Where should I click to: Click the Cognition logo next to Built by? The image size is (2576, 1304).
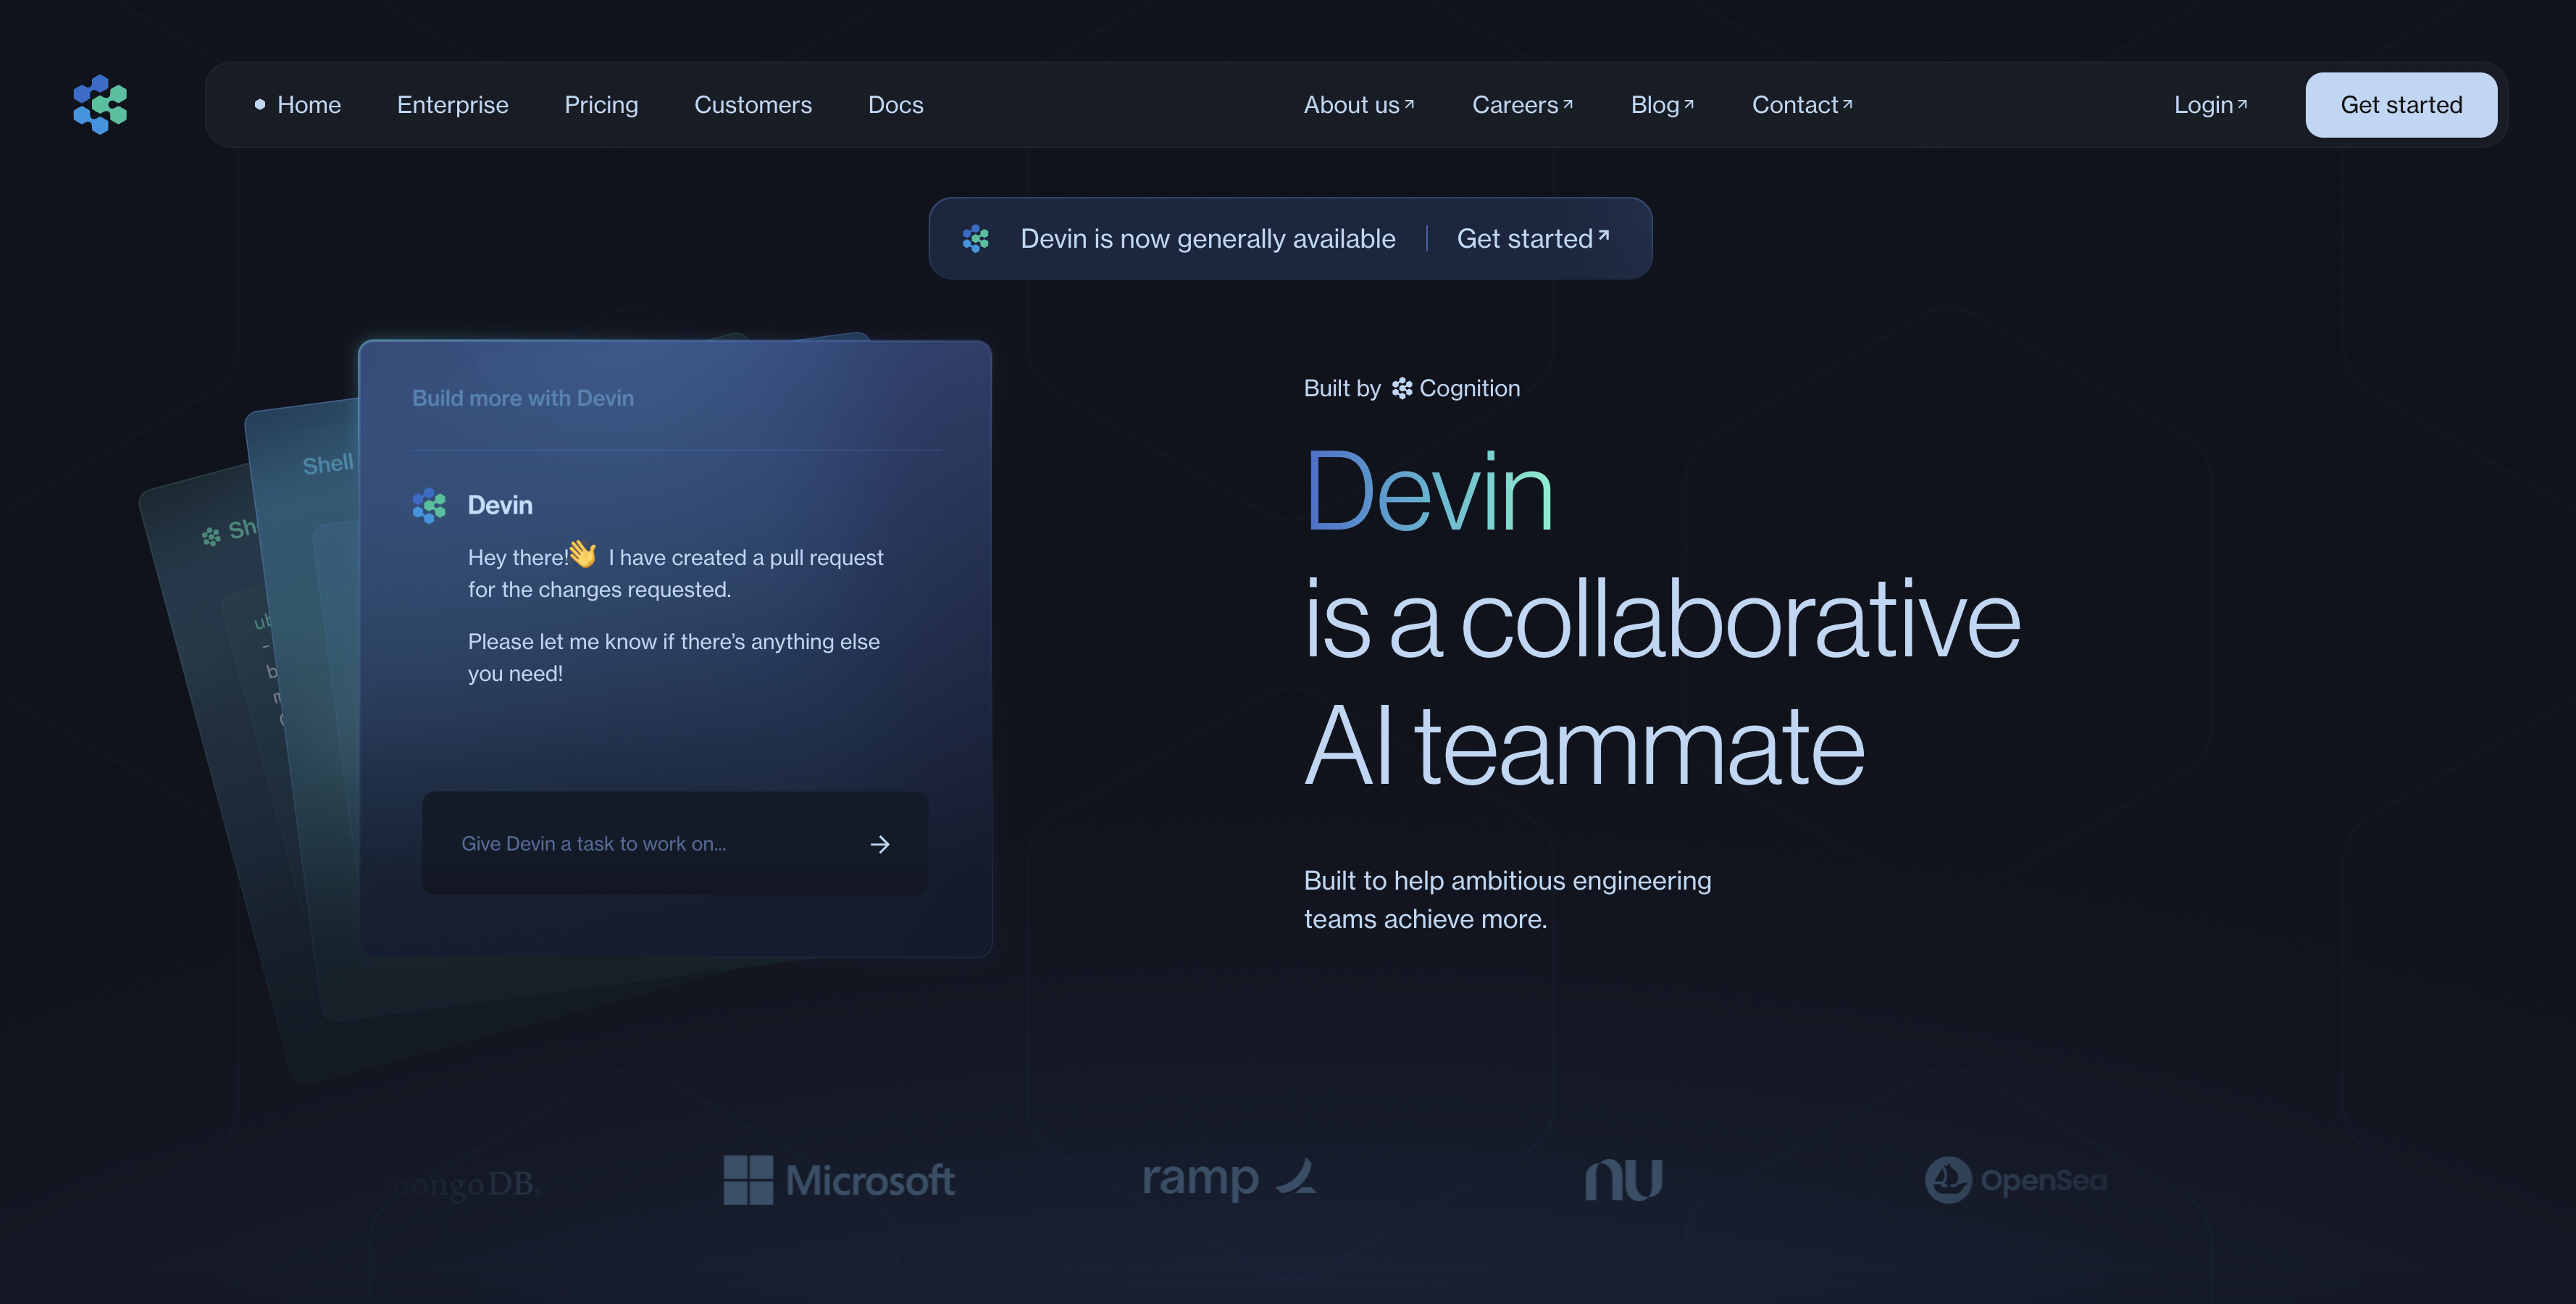(1402, 388)
